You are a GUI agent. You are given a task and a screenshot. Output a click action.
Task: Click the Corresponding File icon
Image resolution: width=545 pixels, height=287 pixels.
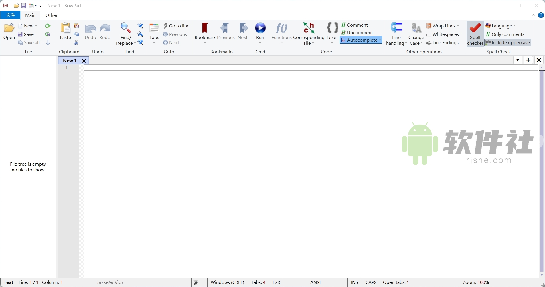pos(309,29)
